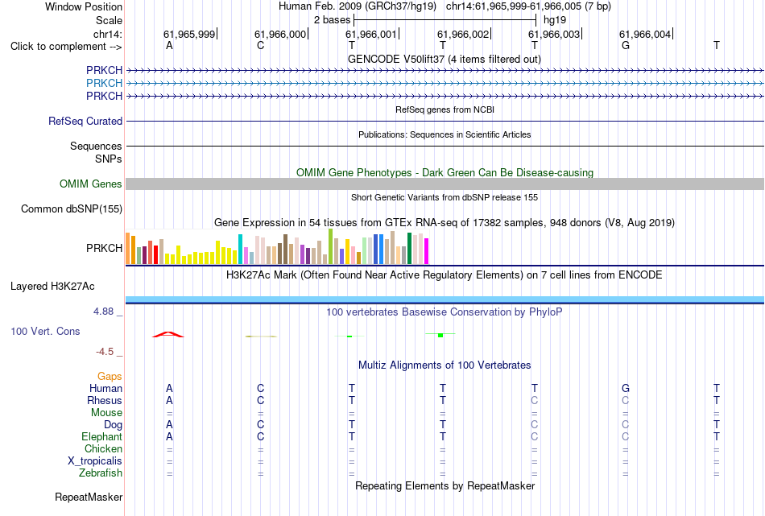Select the SNPs track label
The height and width of the screenshot is (516, 765).
tap(109, 159)
